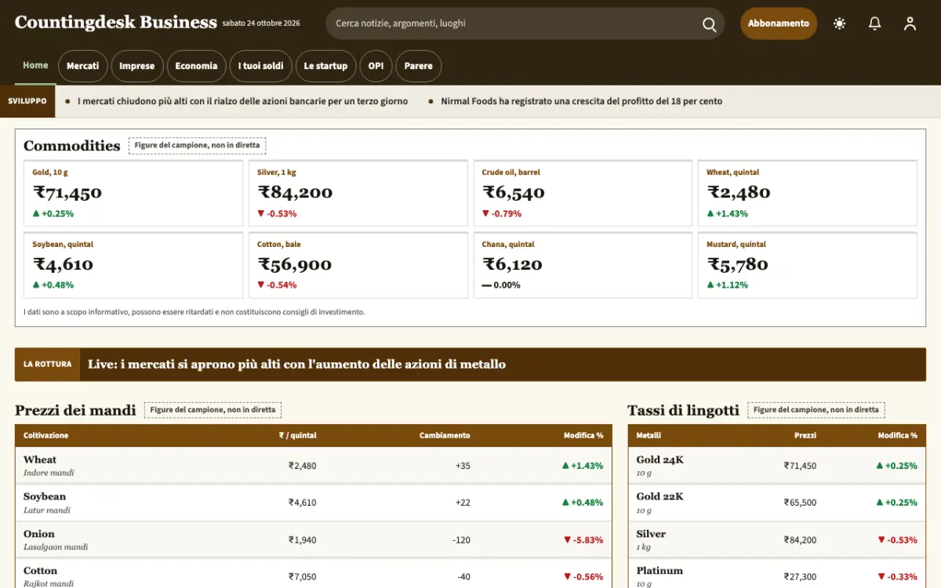
Task: Click the 'LA ROTTURA' breaking label
Action: tap(47, 365)
